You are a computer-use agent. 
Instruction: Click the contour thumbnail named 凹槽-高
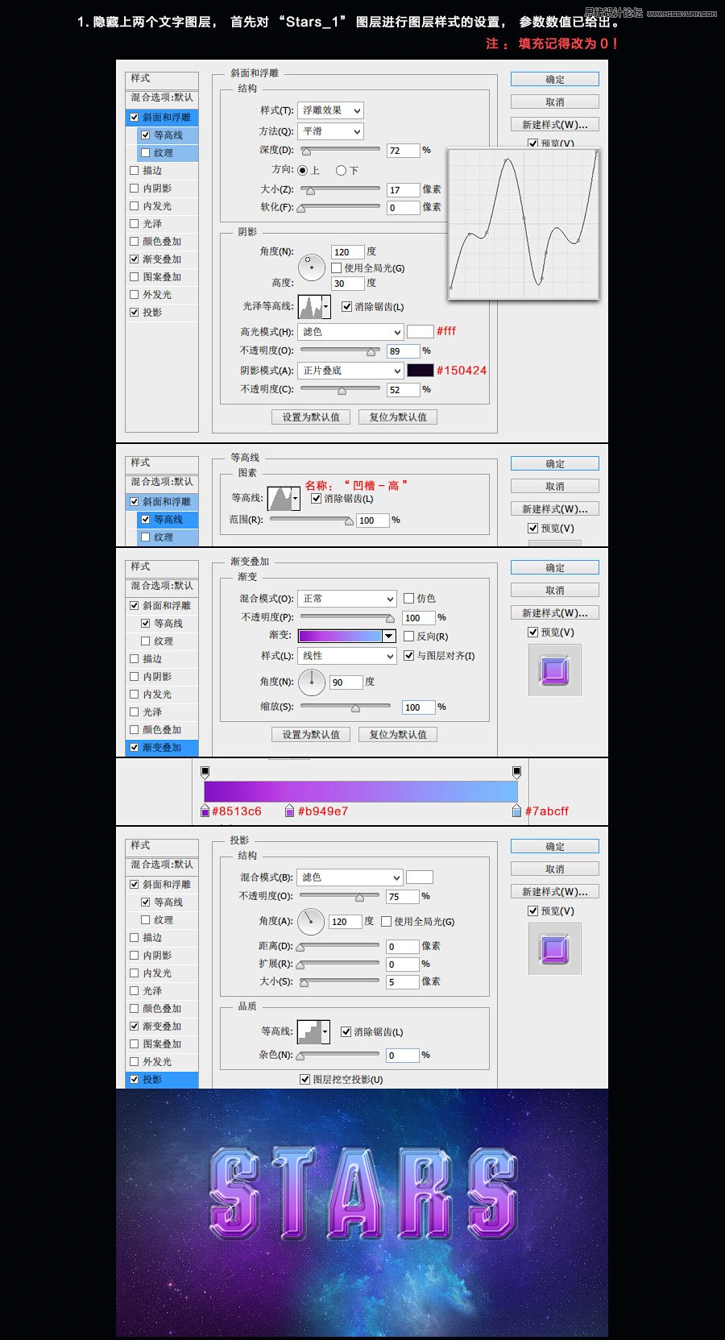283,499
